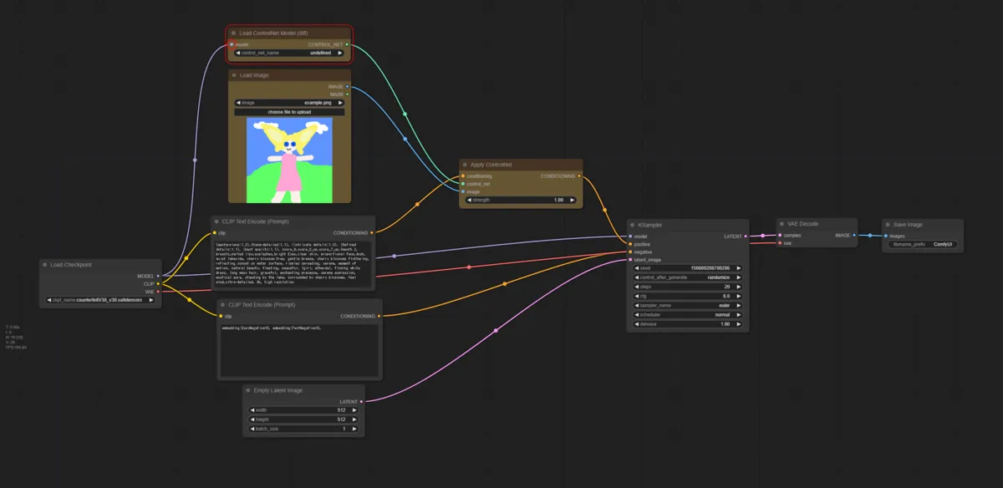This screenshot has height=488, width=1003.
Task: Click CONTROL_NET output socket on Load ControlNet node
Action: pyautogui.click(x=348, y=44)
